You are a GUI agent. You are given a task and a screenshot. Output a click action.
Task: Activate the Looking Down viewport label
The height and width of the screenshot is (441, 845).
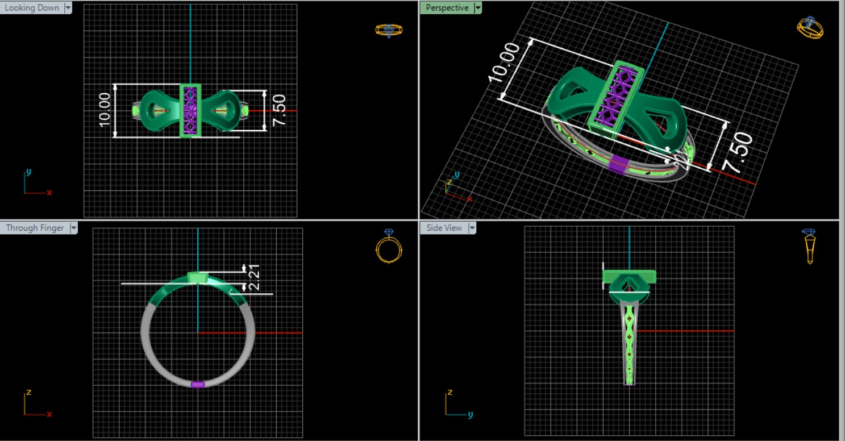point(31,8)
